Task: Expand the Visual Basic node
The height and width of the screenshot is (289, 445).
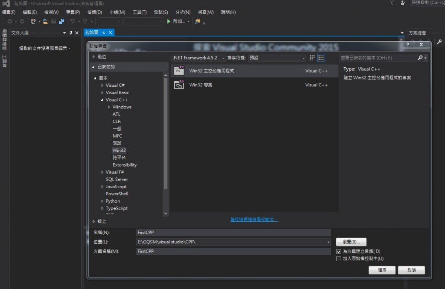Action: pyautogui.click(x=102, y=93)
